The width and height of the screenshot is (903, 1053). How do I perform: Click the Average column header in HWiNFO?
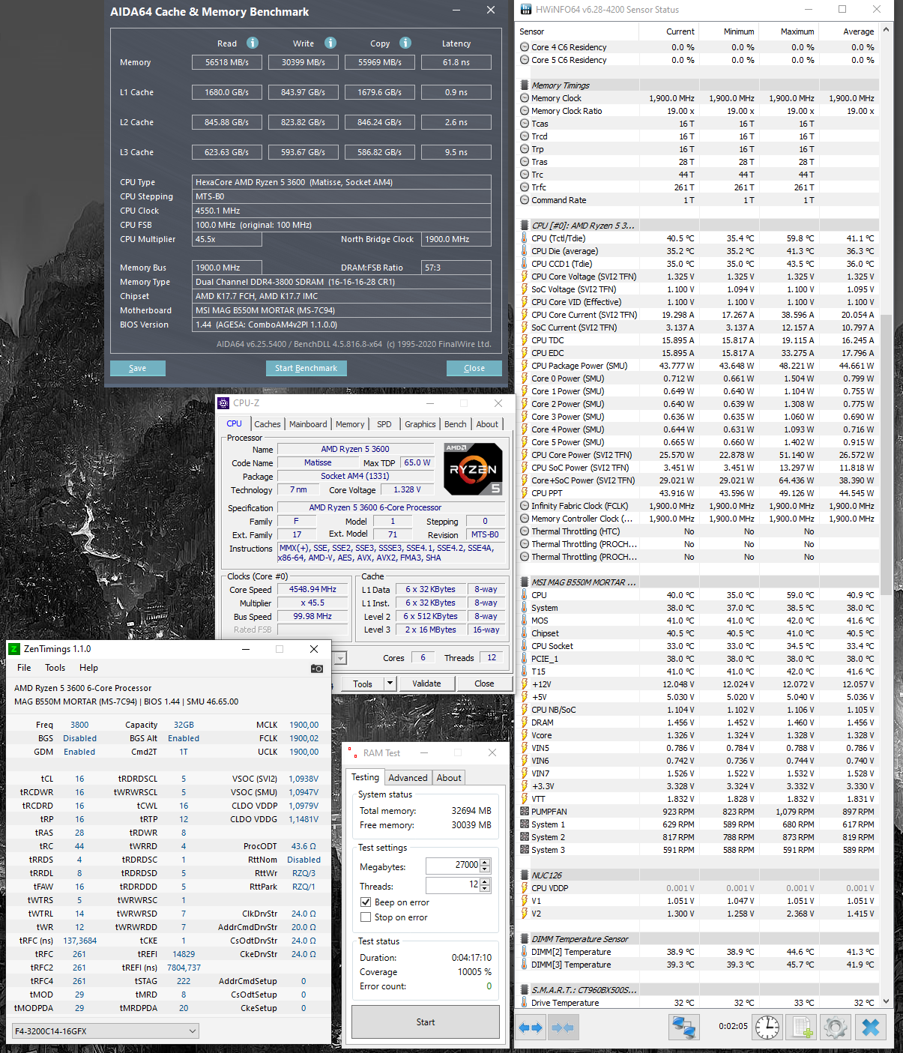848,31
